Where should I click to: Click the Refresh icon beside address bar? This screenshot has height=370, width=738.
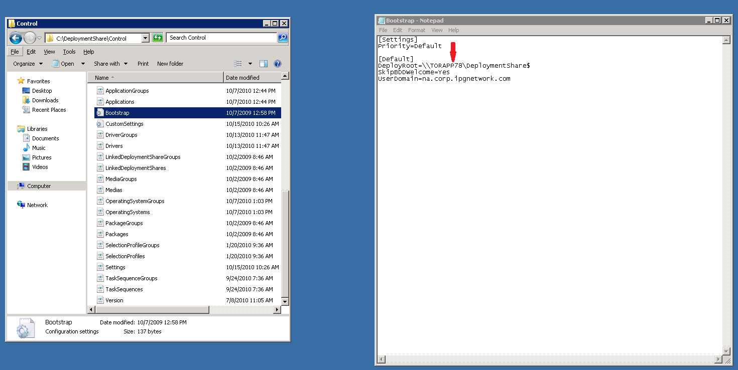pyautogui.click(x=157, y=38)
